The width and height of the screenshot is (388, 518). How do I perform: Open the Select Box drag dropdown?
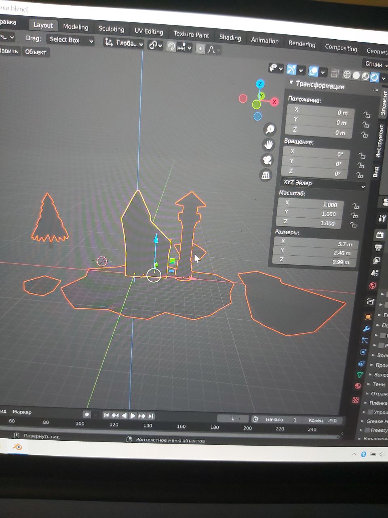[70, 40]
